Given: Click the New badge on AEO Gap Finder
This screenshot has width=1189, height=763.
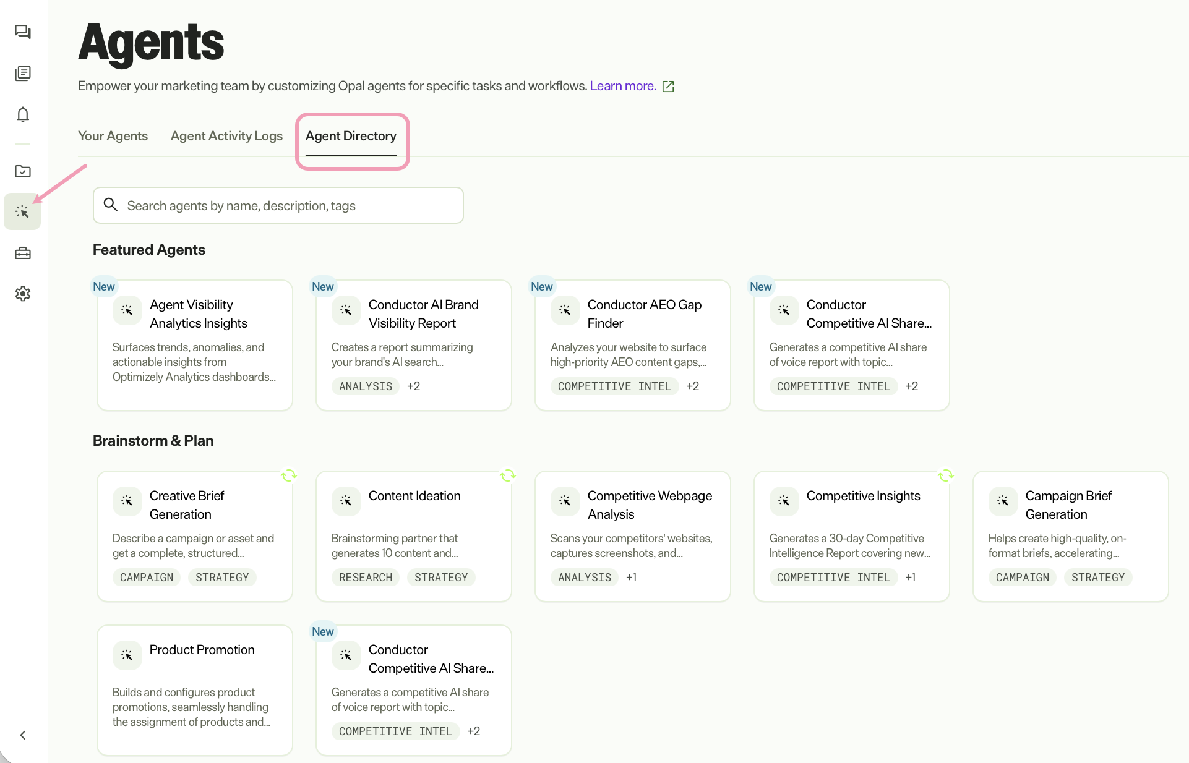Looking at the screenshot, I should [542, 287].
